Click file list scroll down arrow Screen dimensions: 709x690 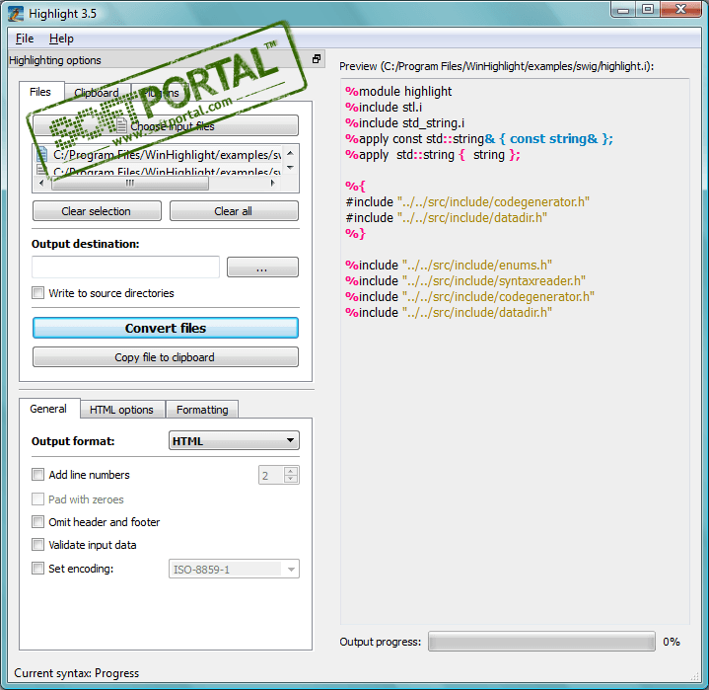tap(290, 168)
